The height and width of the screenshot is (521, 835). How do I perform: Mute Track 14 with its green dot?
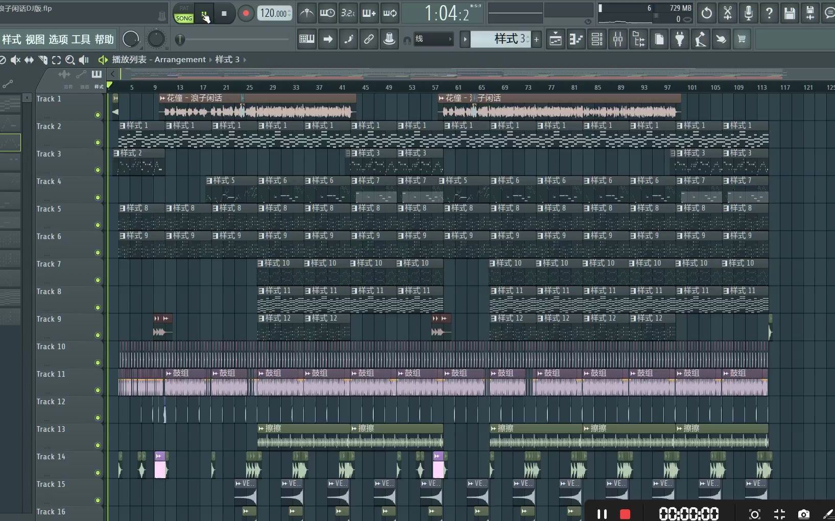pyautogui.click(x=98, y=473)
